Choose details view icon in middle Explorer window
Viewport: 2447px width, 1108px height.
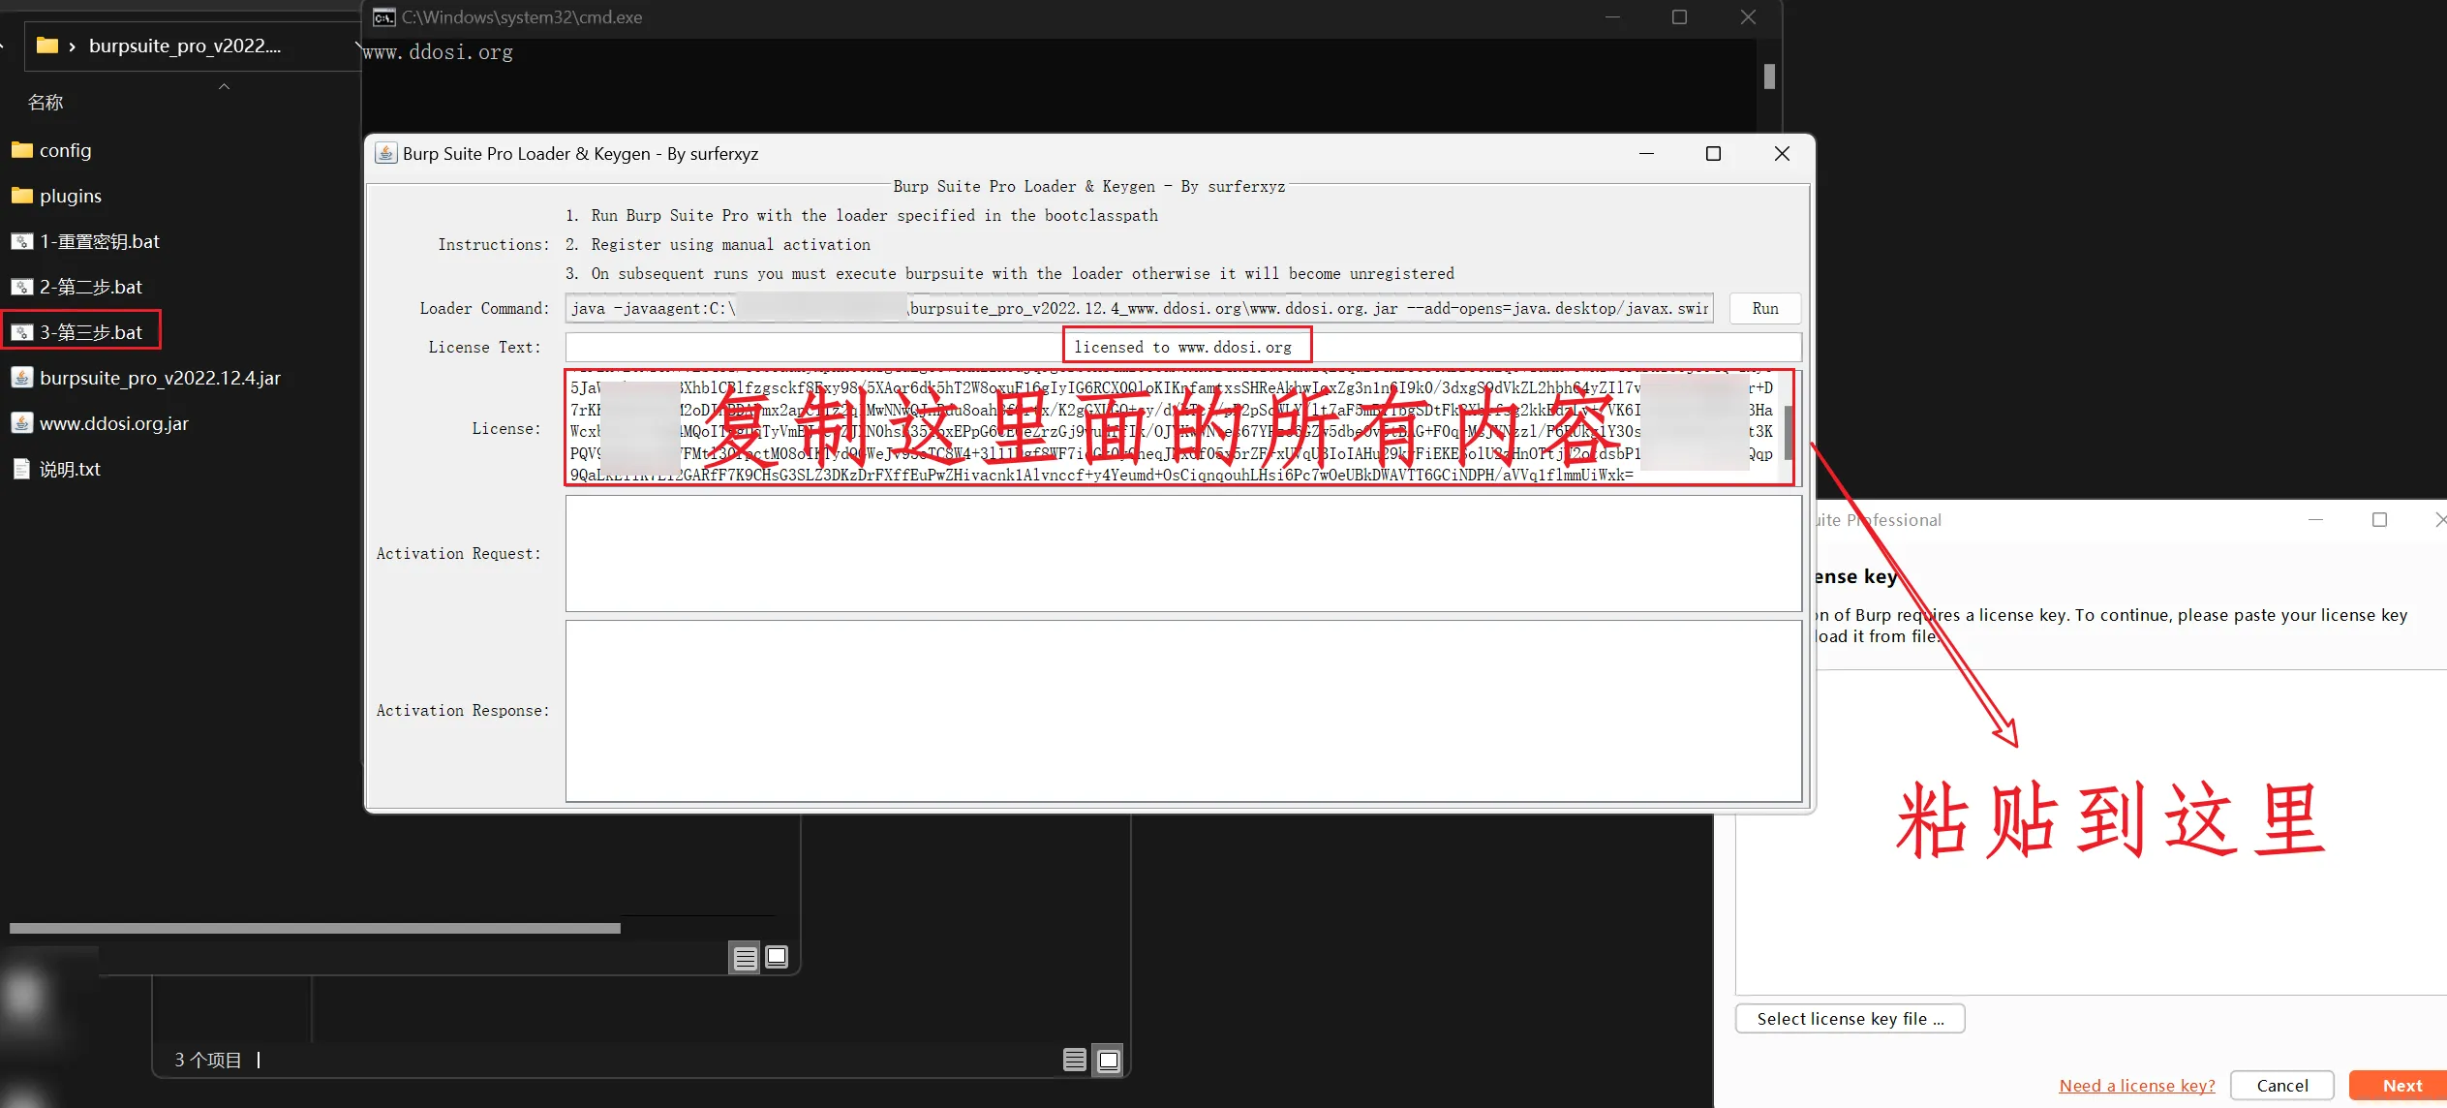click(745, 958)
